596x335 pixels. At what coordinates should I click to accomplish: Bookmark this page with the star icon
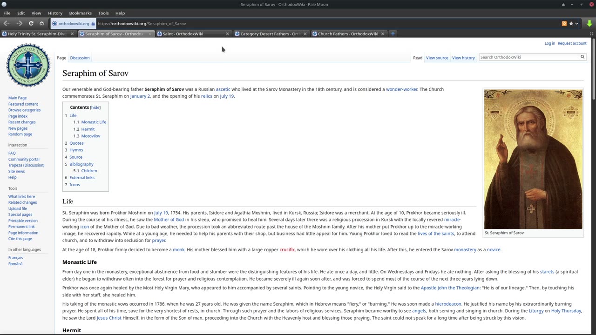pos(571,23)
